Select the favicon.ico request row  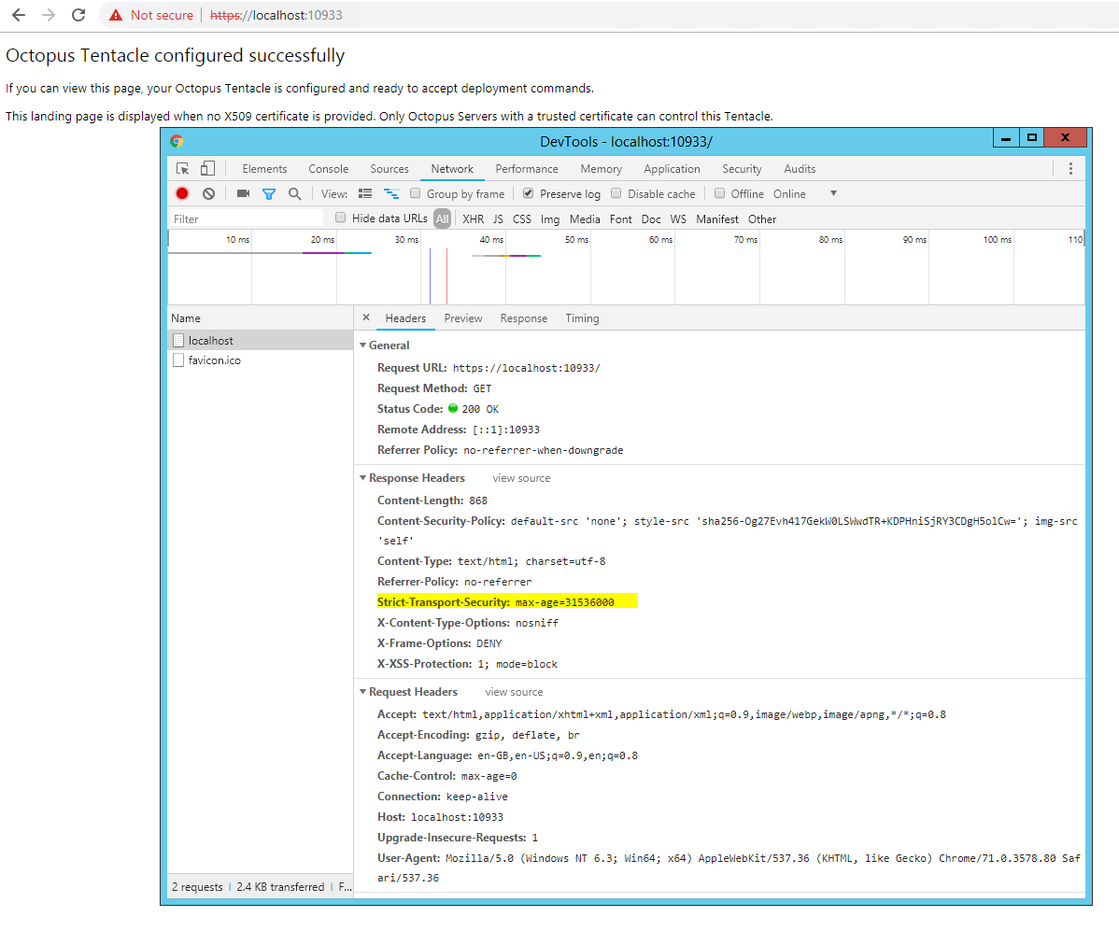pos(261,360)
